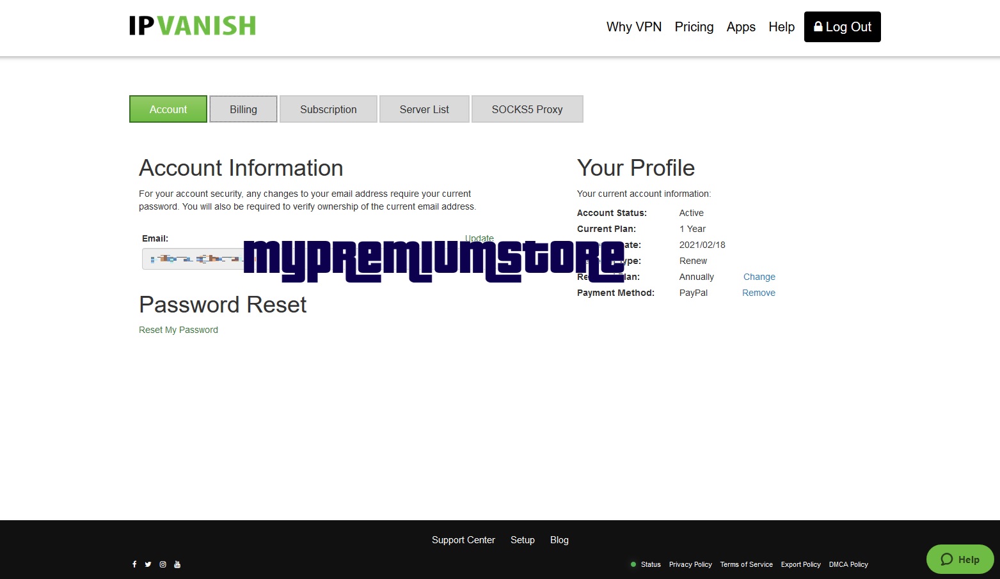
Task: Switch to the Billing tab
Action: (243, 109)
